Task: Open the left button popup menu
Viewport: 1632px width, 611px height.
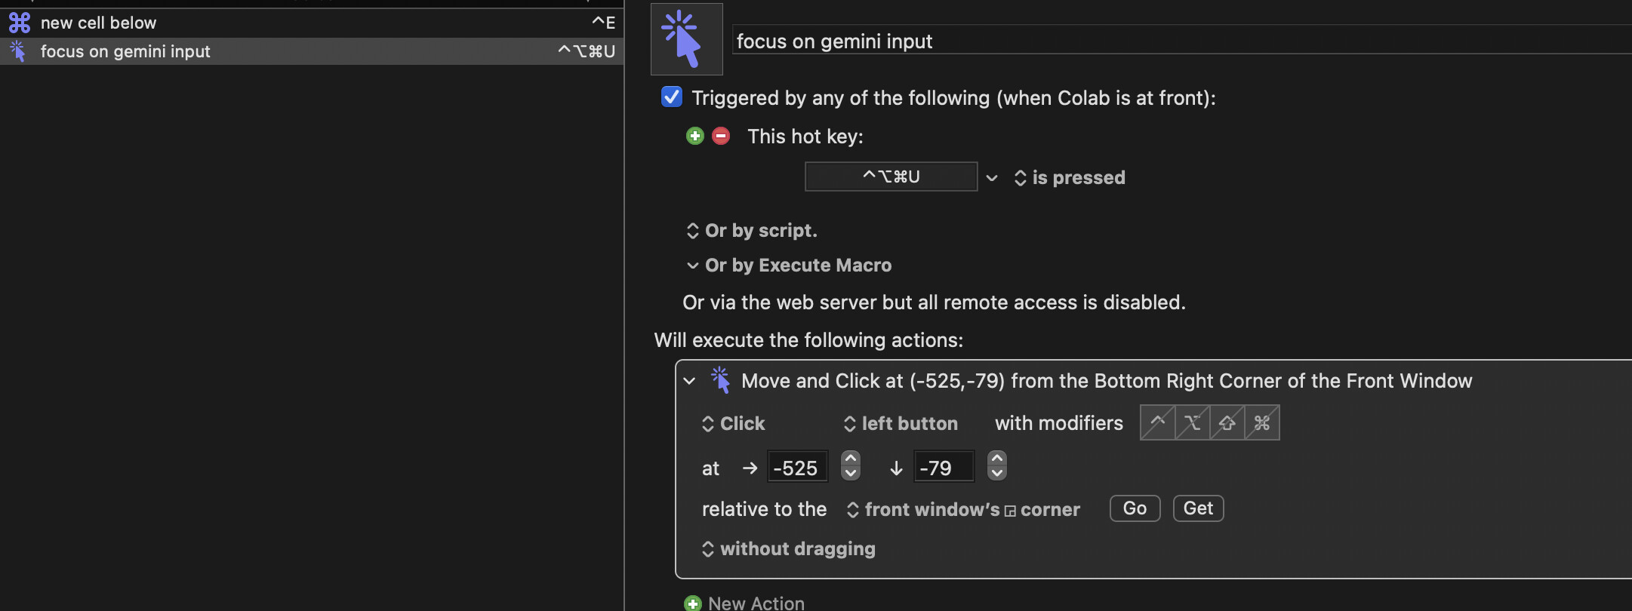Action: [901, 424]
